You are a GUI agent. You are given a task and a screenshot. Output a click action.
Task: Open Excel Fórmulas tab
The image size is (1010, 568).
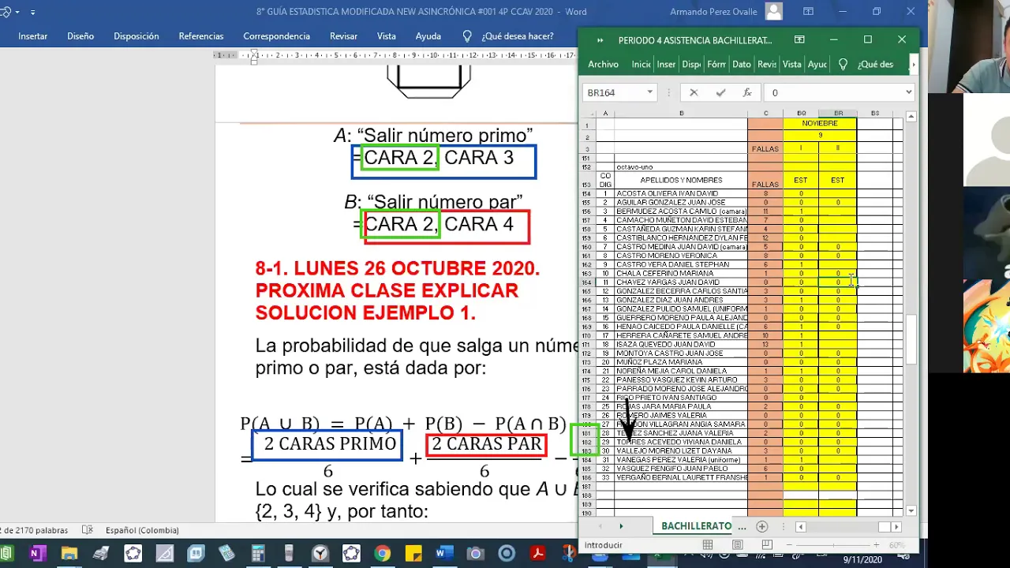click(716, 65)
